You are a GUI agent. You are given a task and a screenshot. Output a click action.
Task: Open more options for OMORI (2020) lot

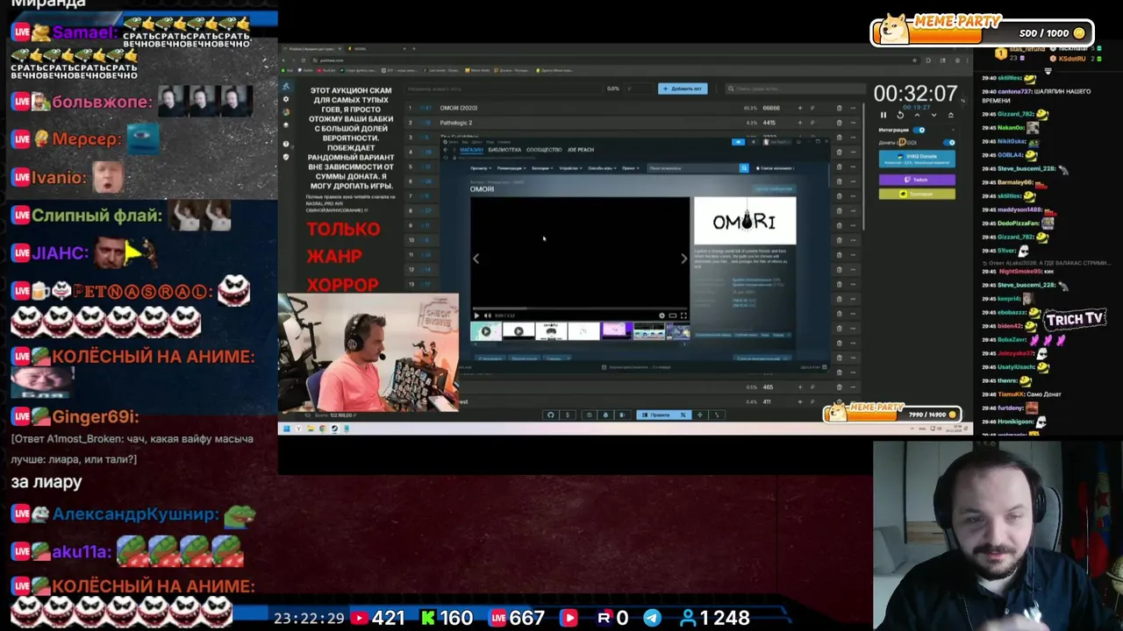(x=852, y=108)
